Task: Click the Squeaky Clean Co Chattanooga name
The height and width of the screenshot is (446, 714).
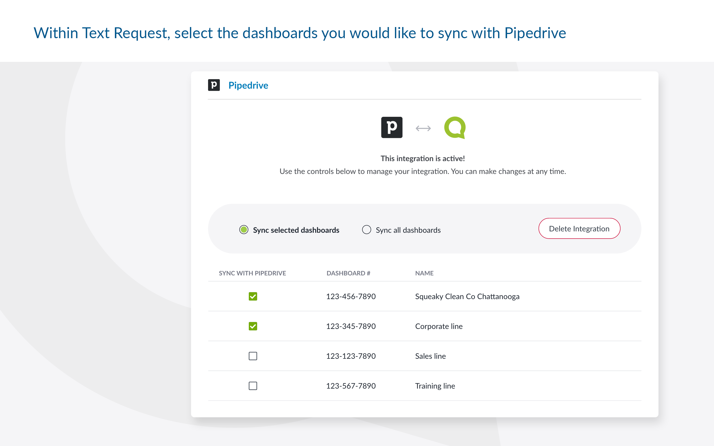Action: (x=467, y=296)
